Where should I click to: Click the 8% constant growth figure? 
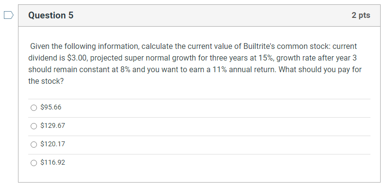click(125, 70)
